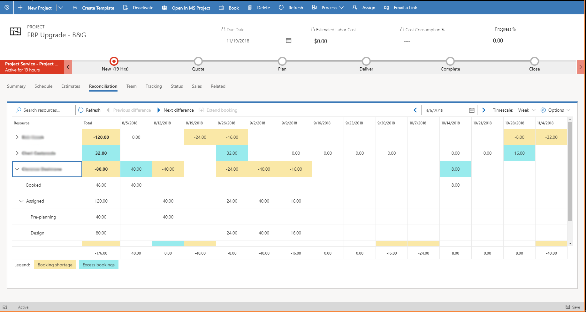586x312 pixels.
Task: Switch to the Sales tab
Action: [x=197, y=86]
